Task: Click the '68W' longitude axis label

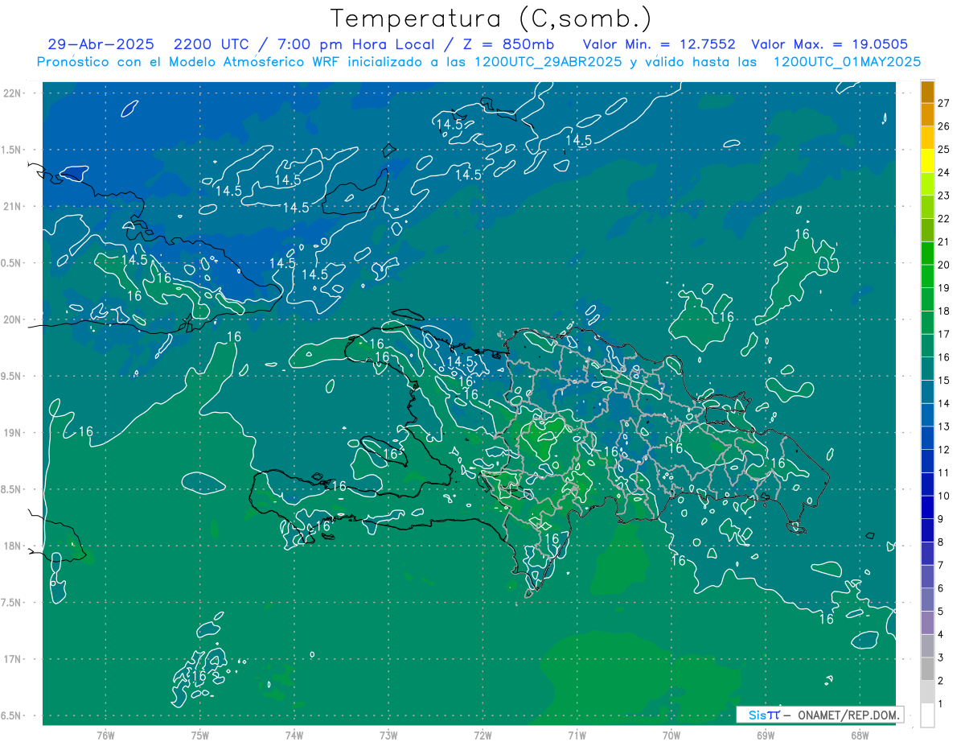Action: (860, 736)
